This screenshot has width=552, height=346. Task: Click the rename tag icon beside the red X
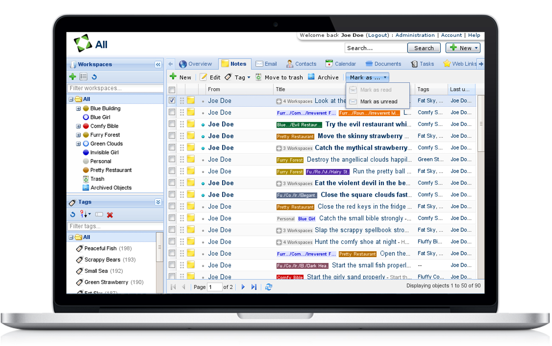99,215
